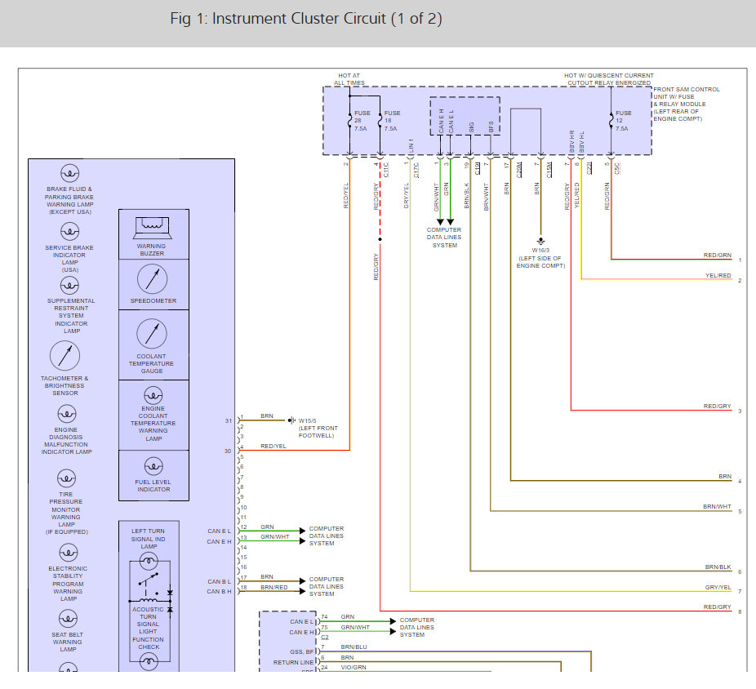756x689 pixels.
Task: Click the BRN/BLU wire label
Action: click(x=354, y=647)
